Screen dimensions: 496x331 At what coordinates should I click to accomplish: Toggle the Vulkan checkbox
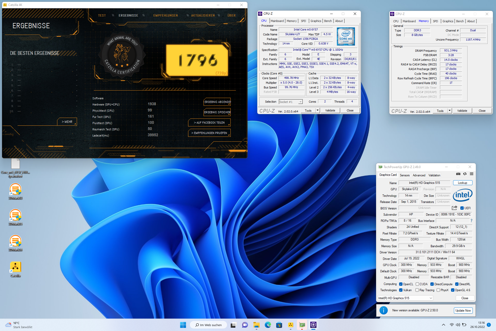coord(401,290)
